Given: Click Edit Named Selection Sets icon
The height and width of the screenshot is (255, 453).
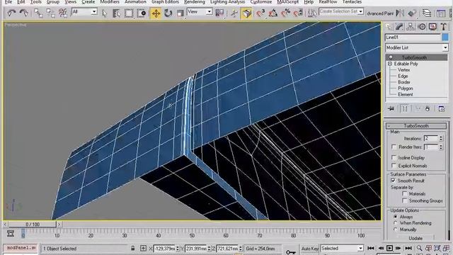Looking at the screenshot, I should click(312, 13).
